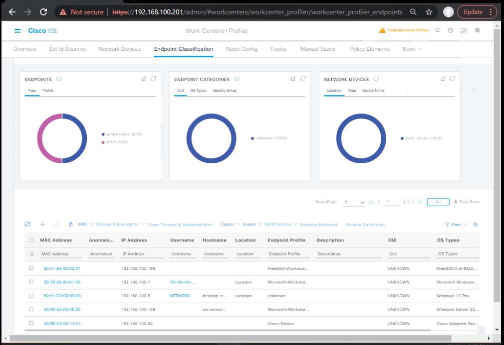Open the Node Config tab

point(242,49)
